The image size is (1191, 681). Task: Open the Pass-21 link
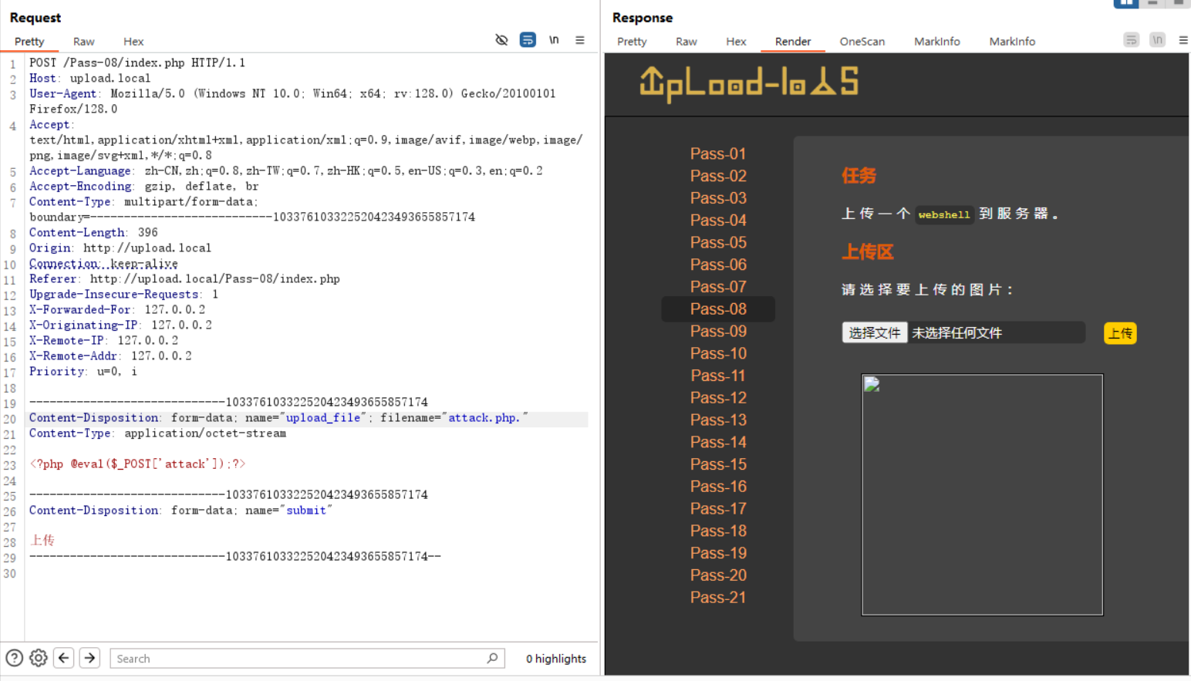pos(718,597)
